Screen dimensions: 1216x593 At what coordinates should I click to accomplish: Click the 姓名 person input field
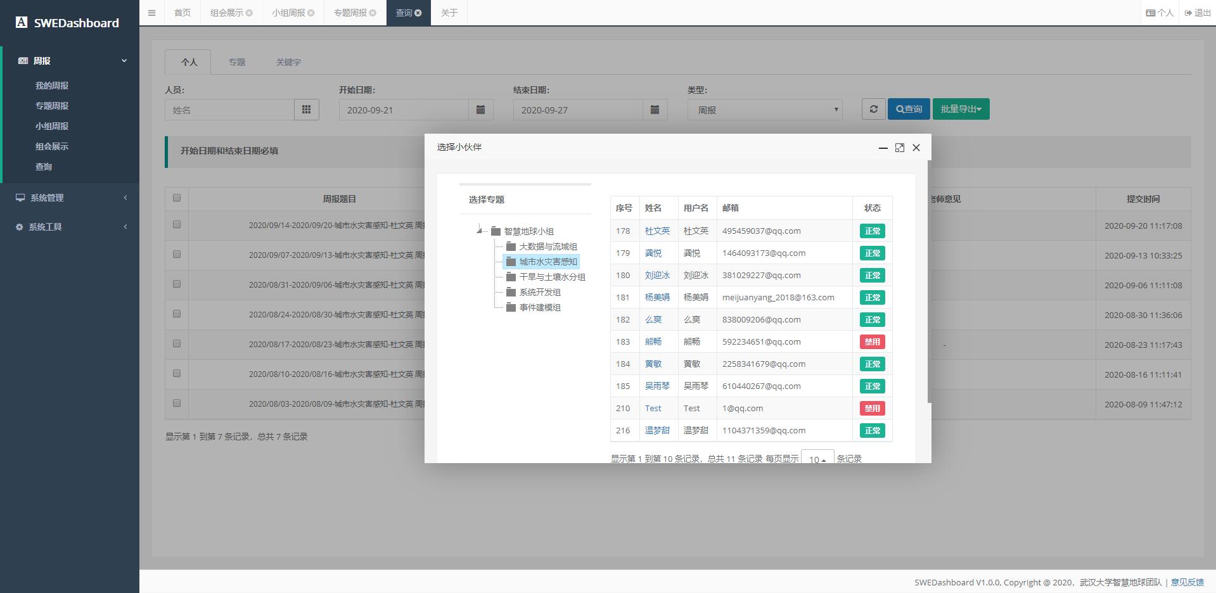click(229, 110)
